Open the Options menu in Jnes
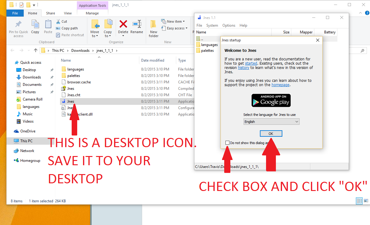The width and height of the screenshot is (370, 225). pos(229,25)
